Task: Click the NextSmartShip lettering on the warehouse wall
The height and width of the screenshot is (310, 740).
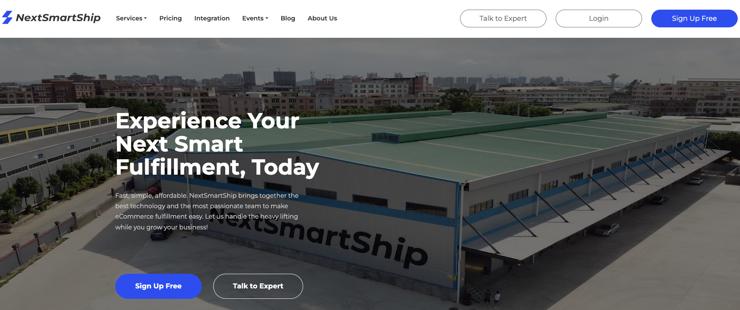Action: pos(320,235)
